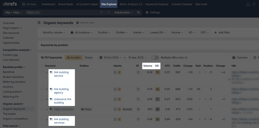
Task: Click the open-in-new-tab icon in URL bar
Action: [101, 12]
